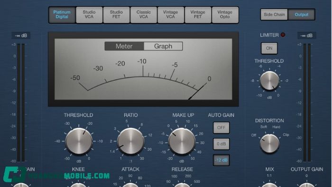
Task: Click the OUTPUT GAIN label
Action: [307, 169]
